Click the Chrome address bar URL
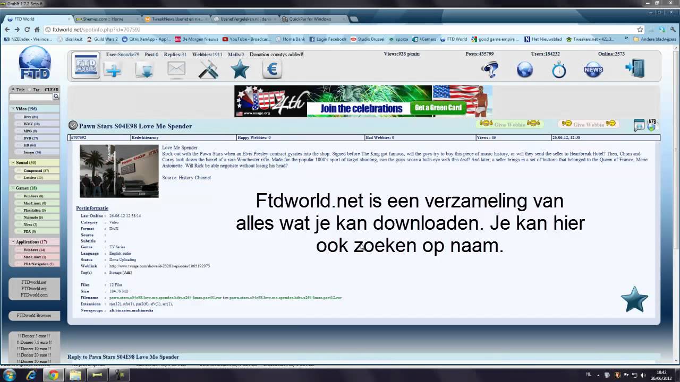The image size is (680, 382). coord(97,30)
